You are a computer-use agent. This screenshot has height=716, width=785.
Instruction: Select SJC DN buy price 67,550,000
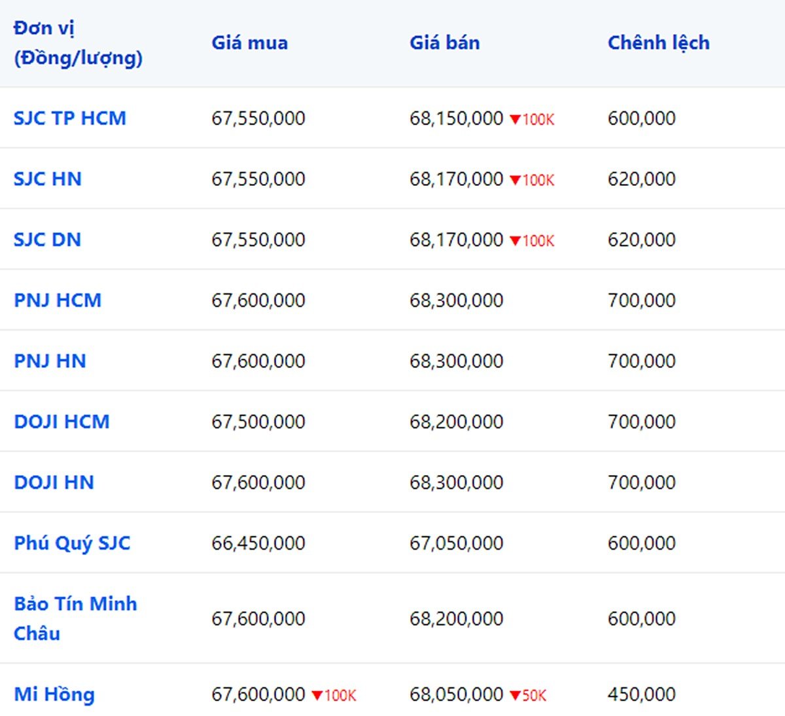258,240
